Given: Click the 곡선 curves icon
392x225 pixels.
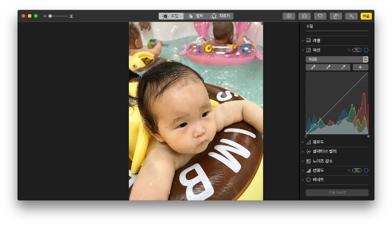Looking at the screenshot, I should 309,50.
